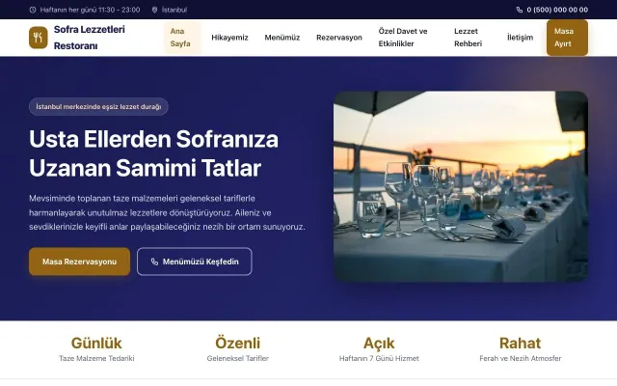Click the İstanbul merkezinde eşsiz lezzet durağı badge

98,107
